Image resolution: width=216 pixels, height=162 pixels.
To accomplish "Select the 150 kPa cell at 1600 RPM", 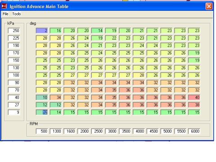I will point(69,60).
